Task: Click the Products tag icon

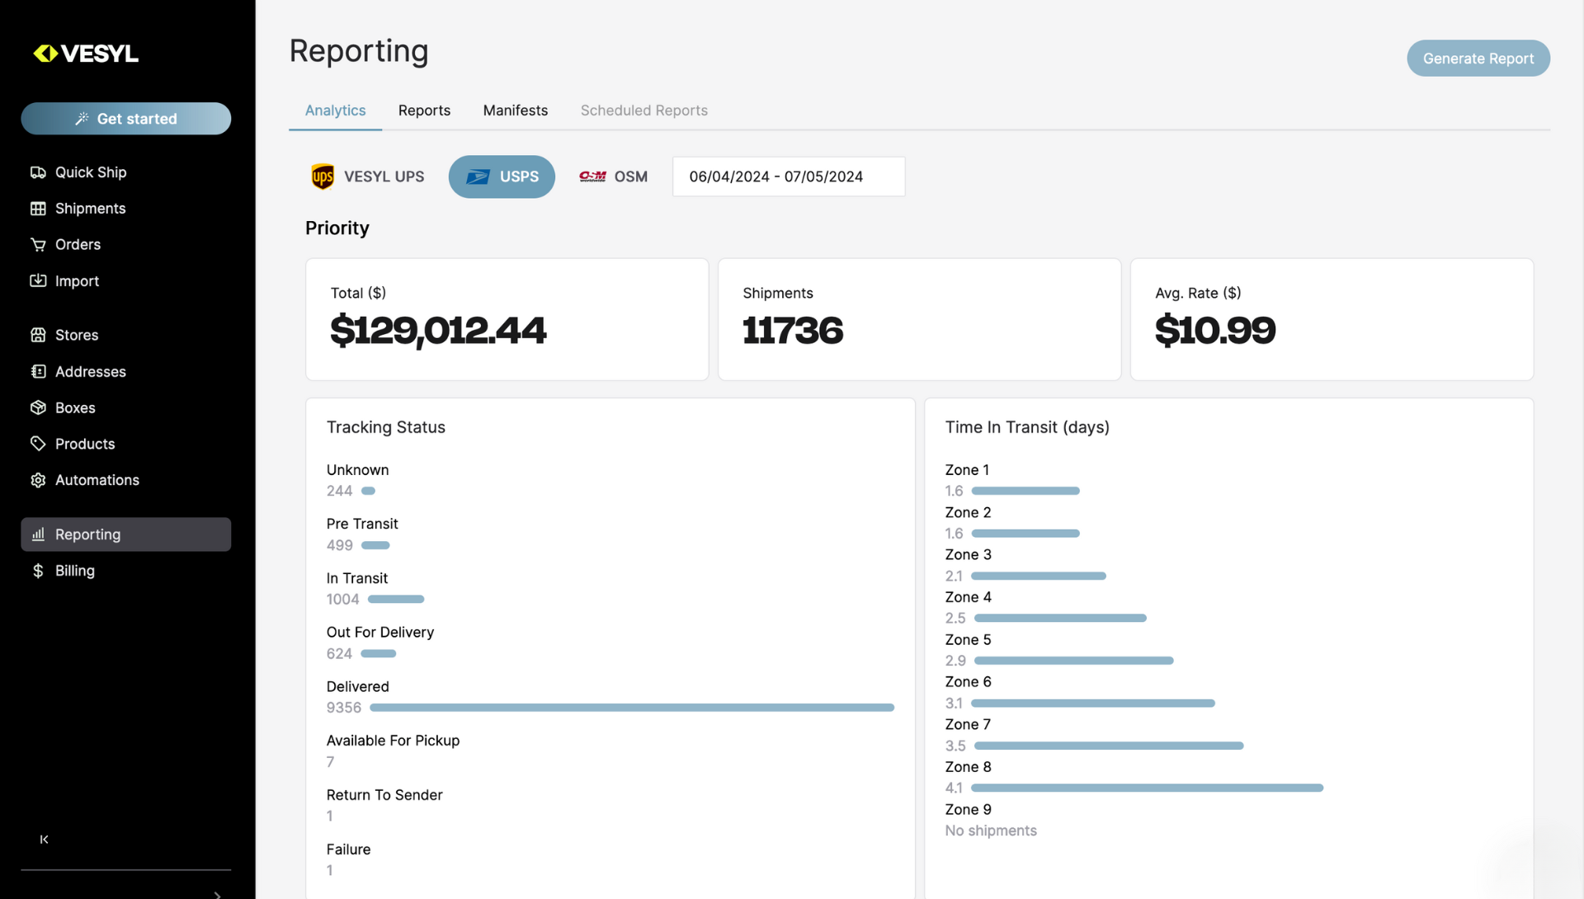Action: [x=38, y=444]
